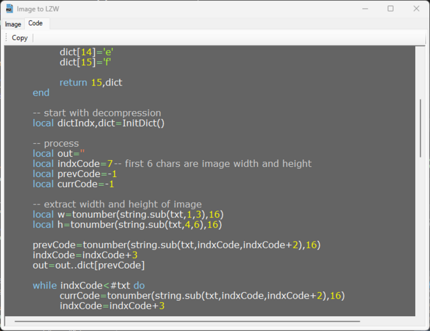430x331 pixels.
Task: Click the line "local out=''"
Action: (x=58, y=153)
